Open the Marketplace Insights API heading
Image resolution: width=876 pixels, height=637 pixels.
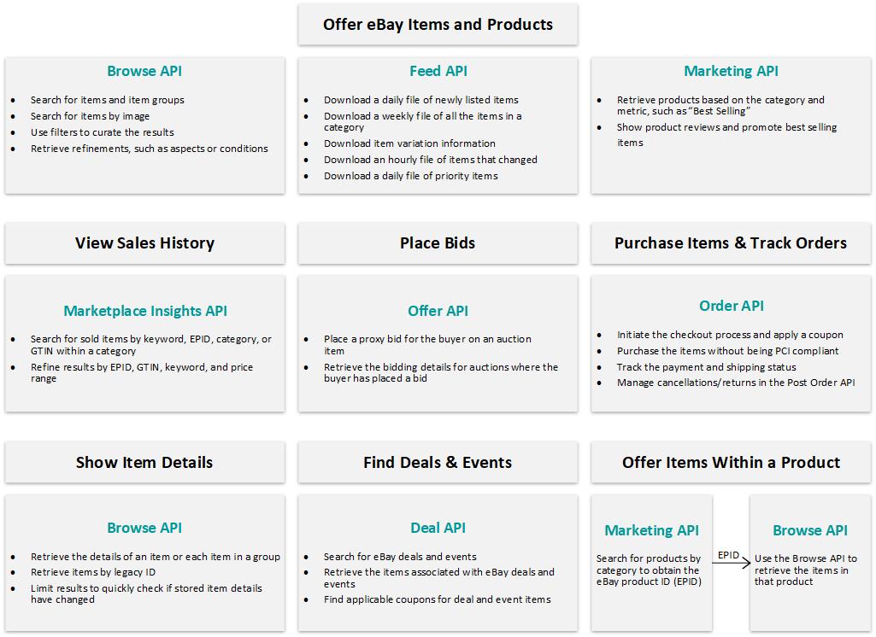coord(145,311)
